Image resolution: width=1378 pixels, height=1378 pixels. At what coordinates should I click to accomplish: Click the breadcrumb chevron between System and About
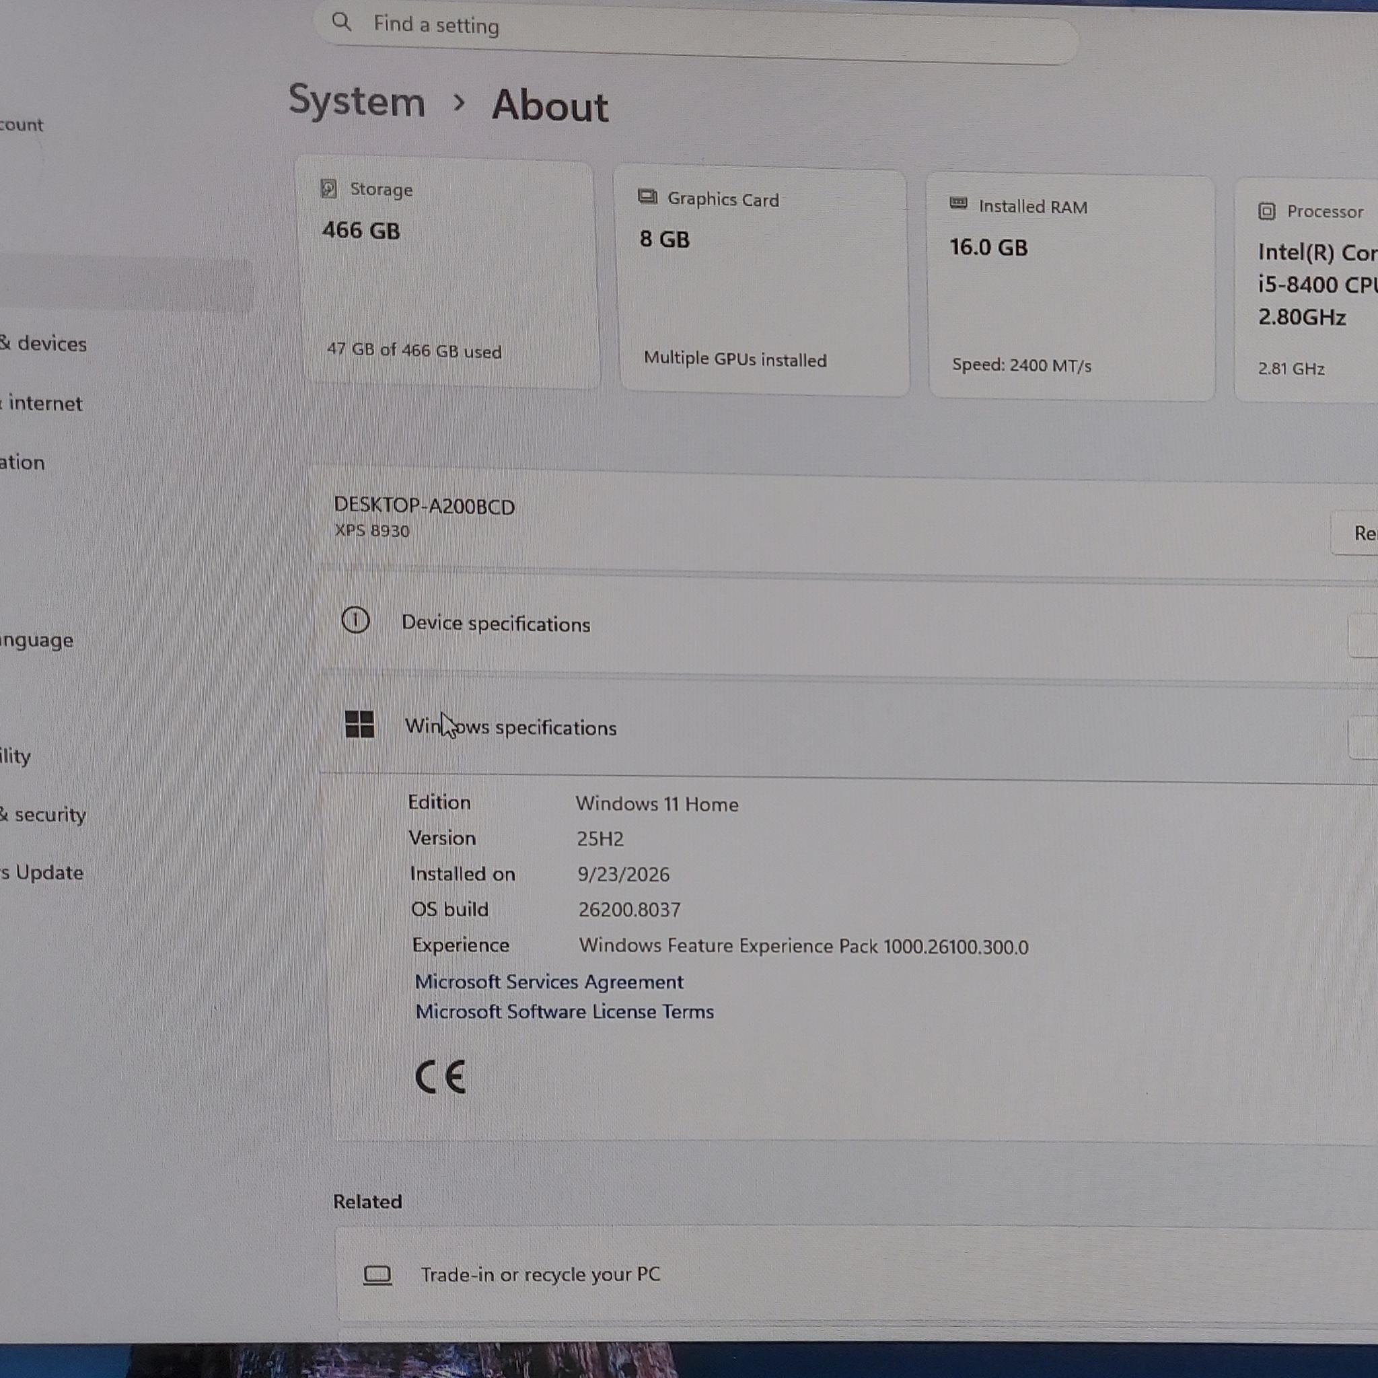tap(460, 104)
